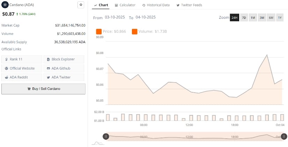Viewport: 288px width, 147px height.
Task: Open the ADA Twitter link
Action: point(64,77)
